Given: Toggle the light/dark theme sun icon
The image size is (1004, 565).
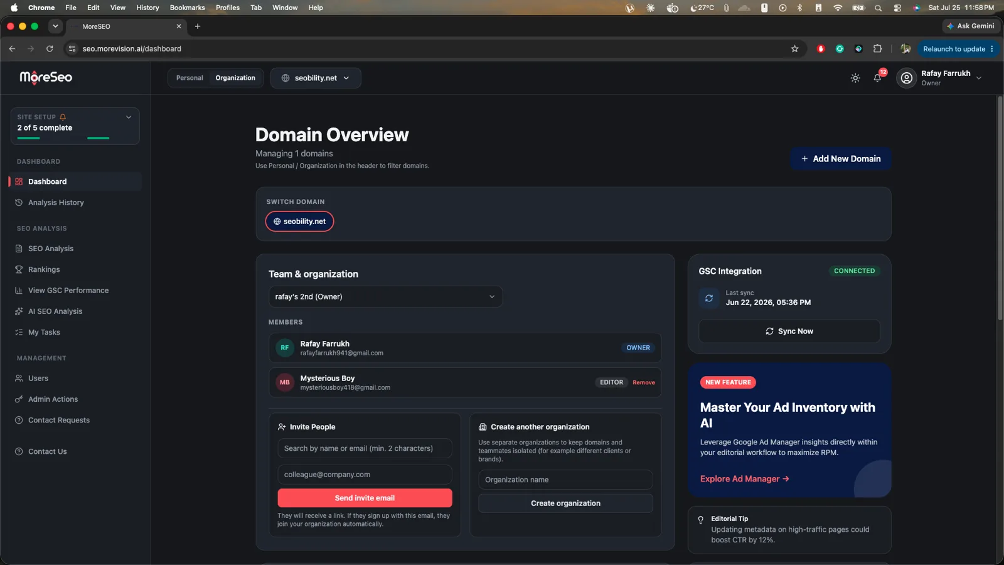Looking at the screenshot, I should pyautogui.click(x=855, y=78).
